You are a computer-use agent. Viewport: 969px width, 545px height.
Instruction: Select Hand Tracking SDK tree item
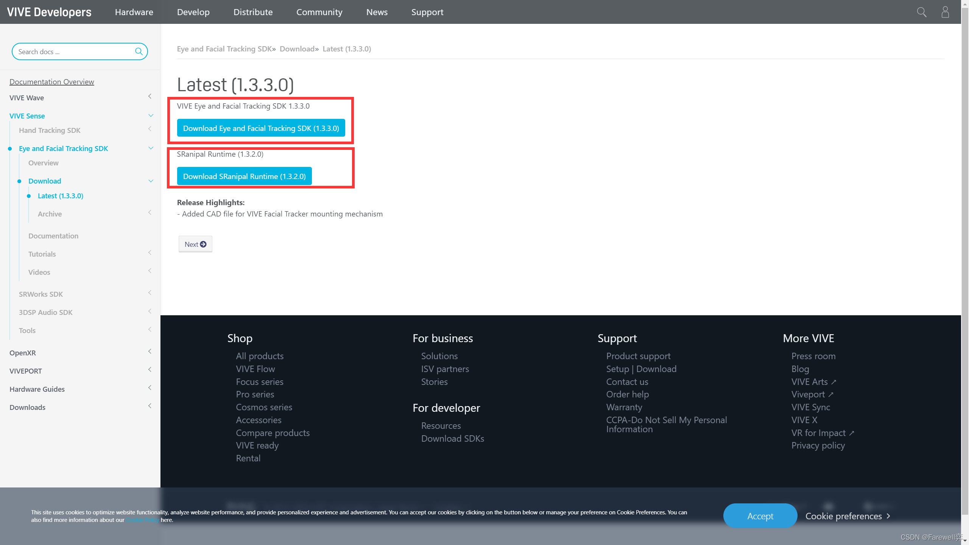[50, 130]
